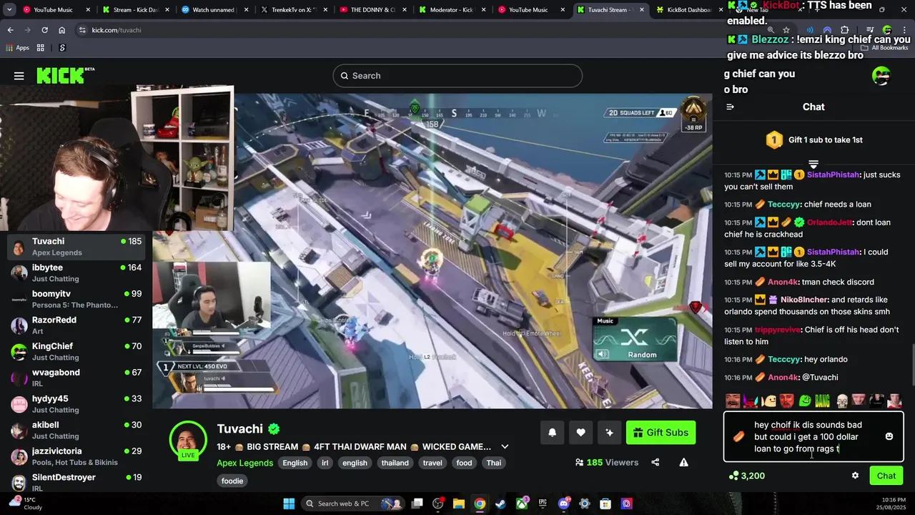The image size is (915, 515).
Task: Open wvagabond channel in sidebar
Action: click(75, 378)
